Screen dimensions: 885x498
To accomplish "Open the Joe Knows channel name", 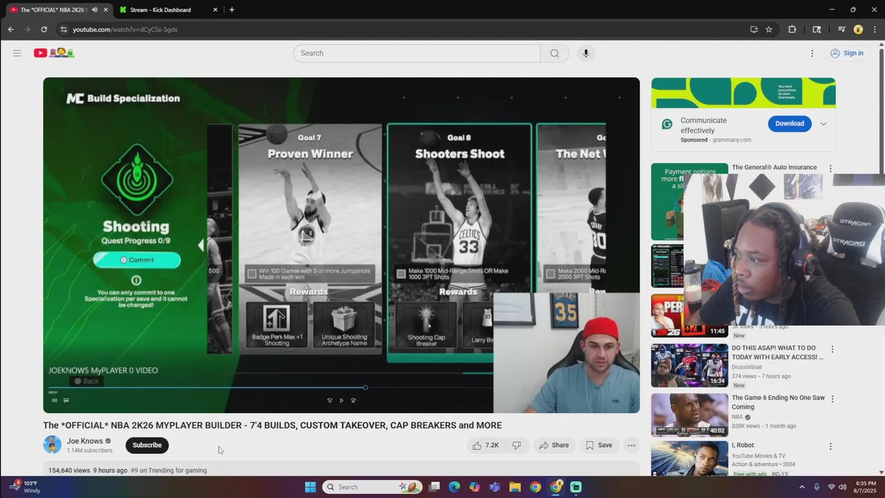I will [85, 441].
